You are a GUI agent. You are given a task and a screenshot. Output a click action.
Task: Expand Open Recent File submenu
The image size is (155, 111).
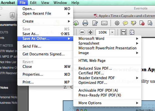click(45, 14)
